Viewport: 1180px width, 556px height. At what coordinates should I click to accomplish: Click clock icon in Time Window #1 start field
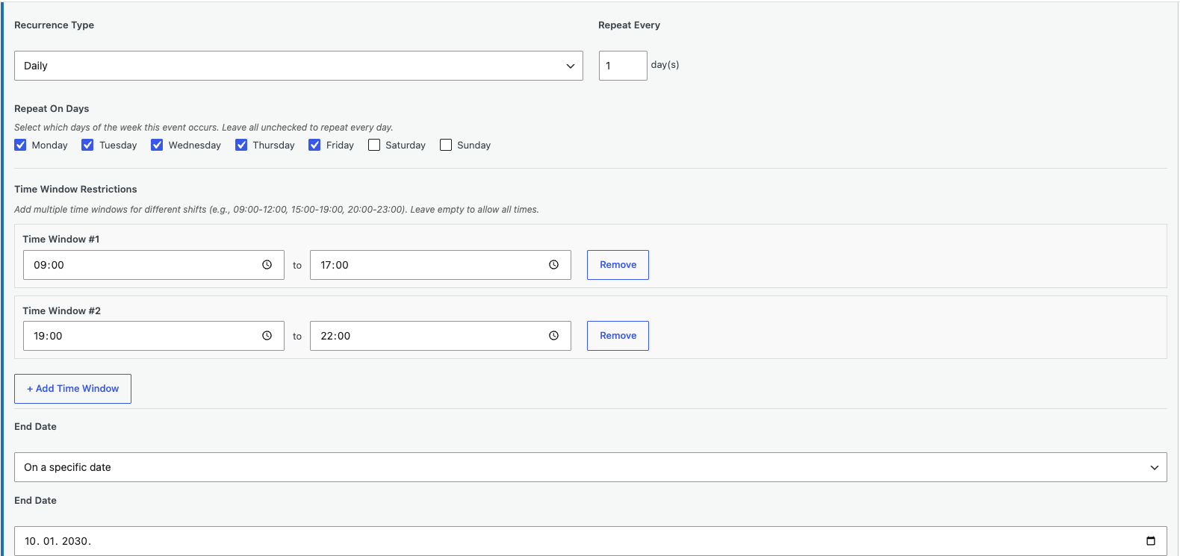[x=267, y=265]
